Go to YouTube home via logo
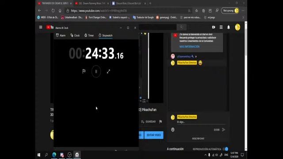The height and width of the screenshot is (159, 283). pos(50,27)
